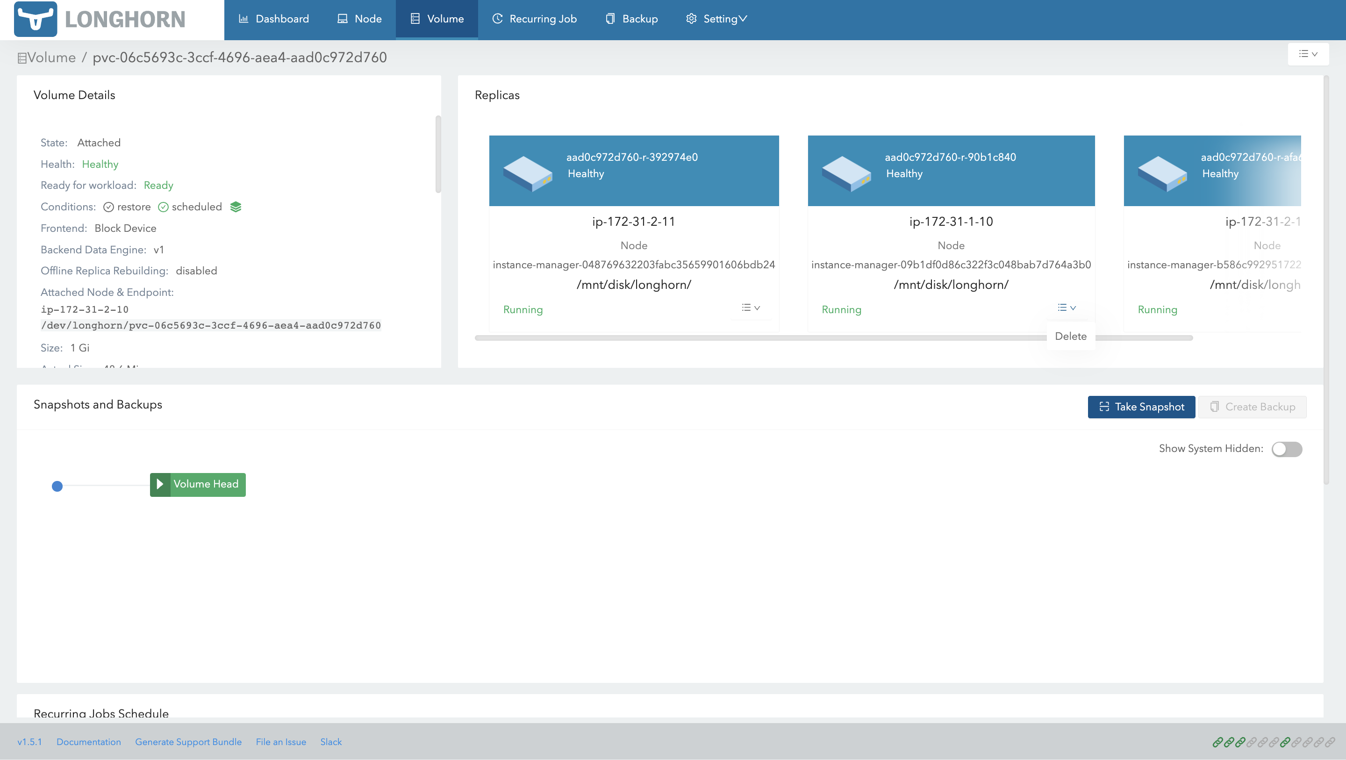Enable the Show System Hidden toggle

pyautogui.click(x=1288, y=449)
